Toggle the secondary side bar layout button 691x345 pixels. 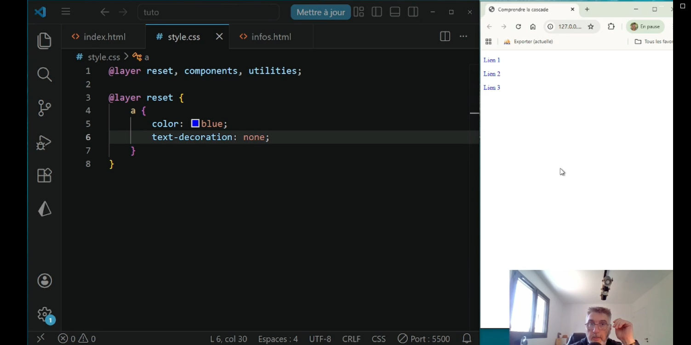413,12
